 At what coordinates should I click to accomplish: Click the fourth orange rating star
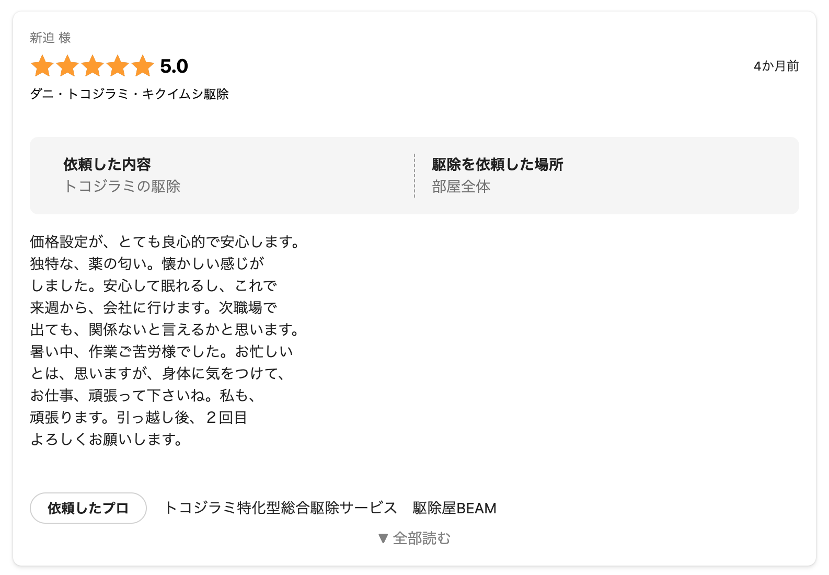point(118,66)
